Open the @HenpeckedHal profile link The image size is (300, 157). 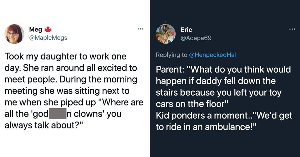(212, 55)
